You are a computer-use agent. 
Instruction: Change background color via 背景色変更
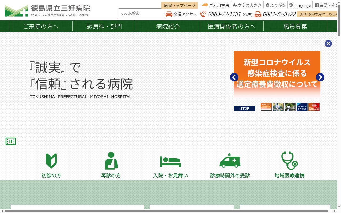(326, 5)
